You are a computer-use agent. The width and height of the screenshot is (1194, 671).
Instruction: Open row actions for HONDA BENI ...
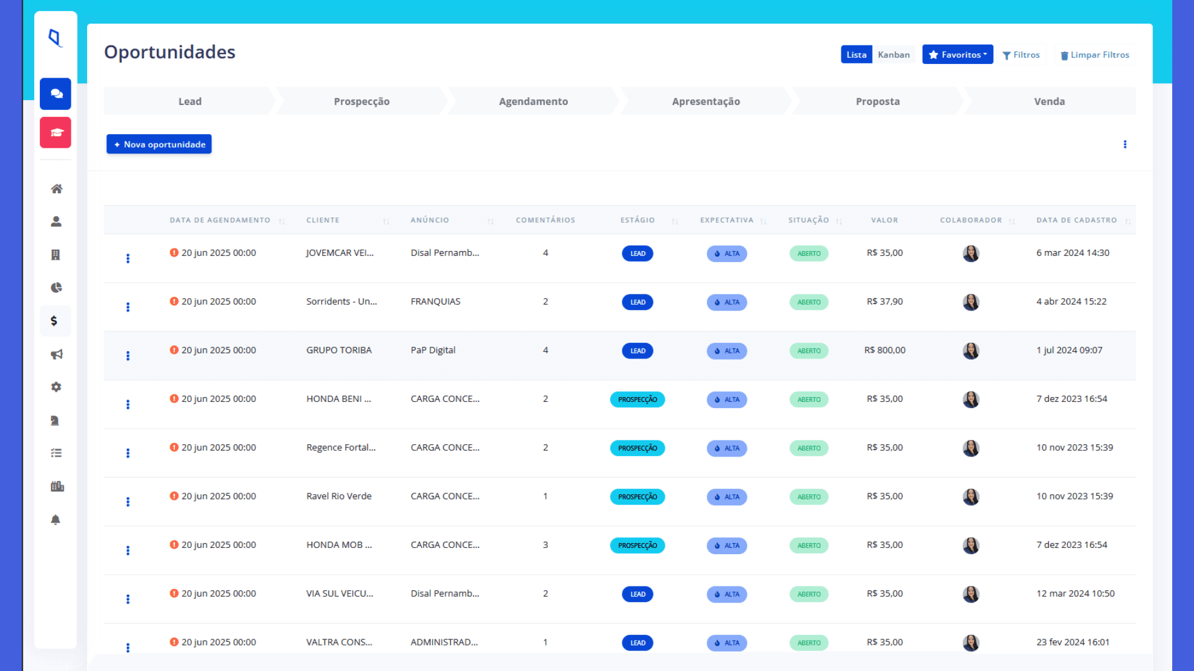pyautogui.click(x=128, y=404)
